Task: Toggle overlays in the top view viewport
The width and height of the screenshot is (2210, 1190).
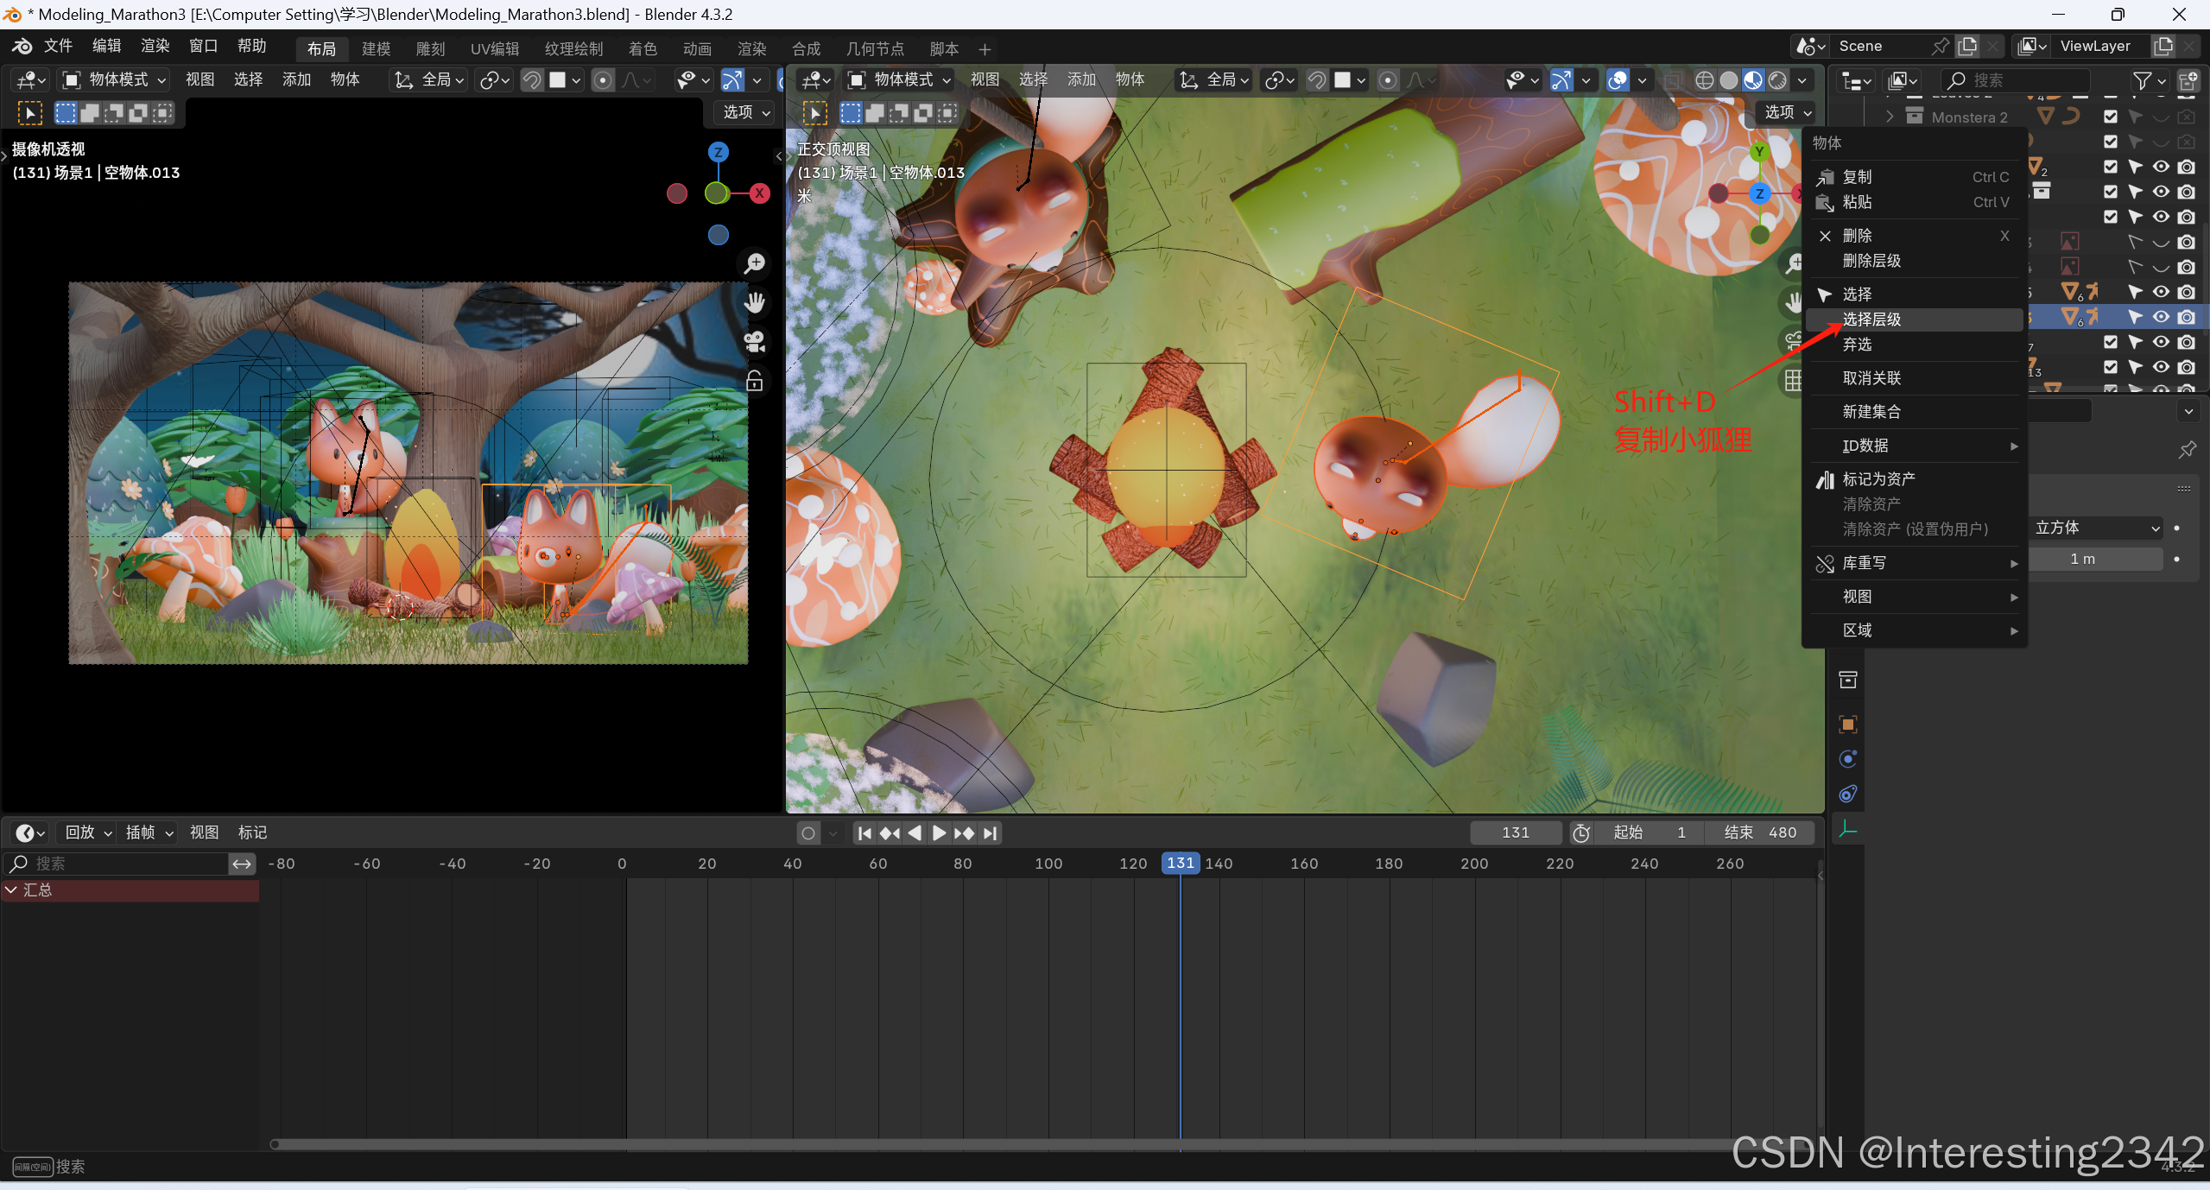Action: (x=1618, y=80)
